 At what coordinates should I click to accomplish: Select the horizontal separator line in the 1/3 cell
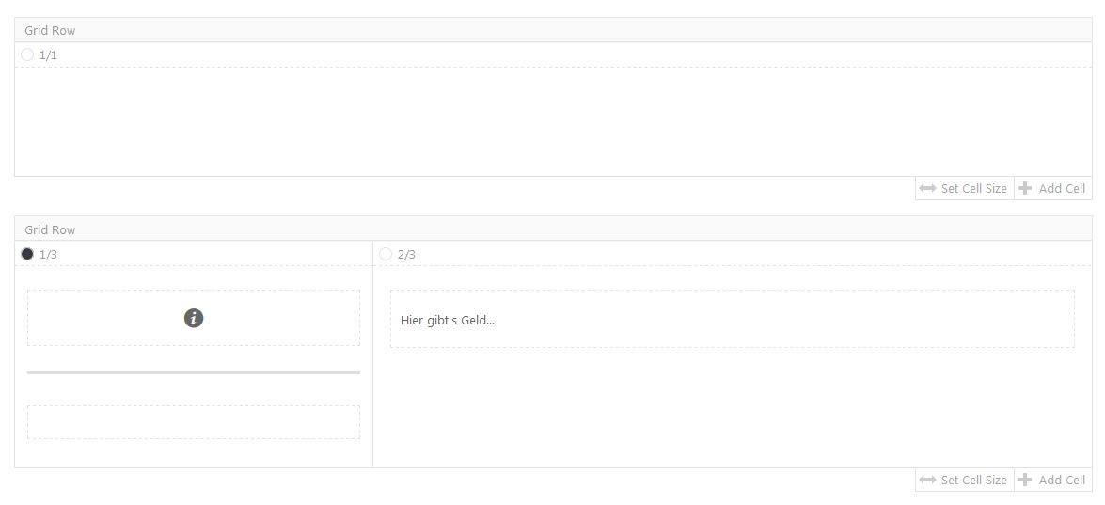pos(194,372)
